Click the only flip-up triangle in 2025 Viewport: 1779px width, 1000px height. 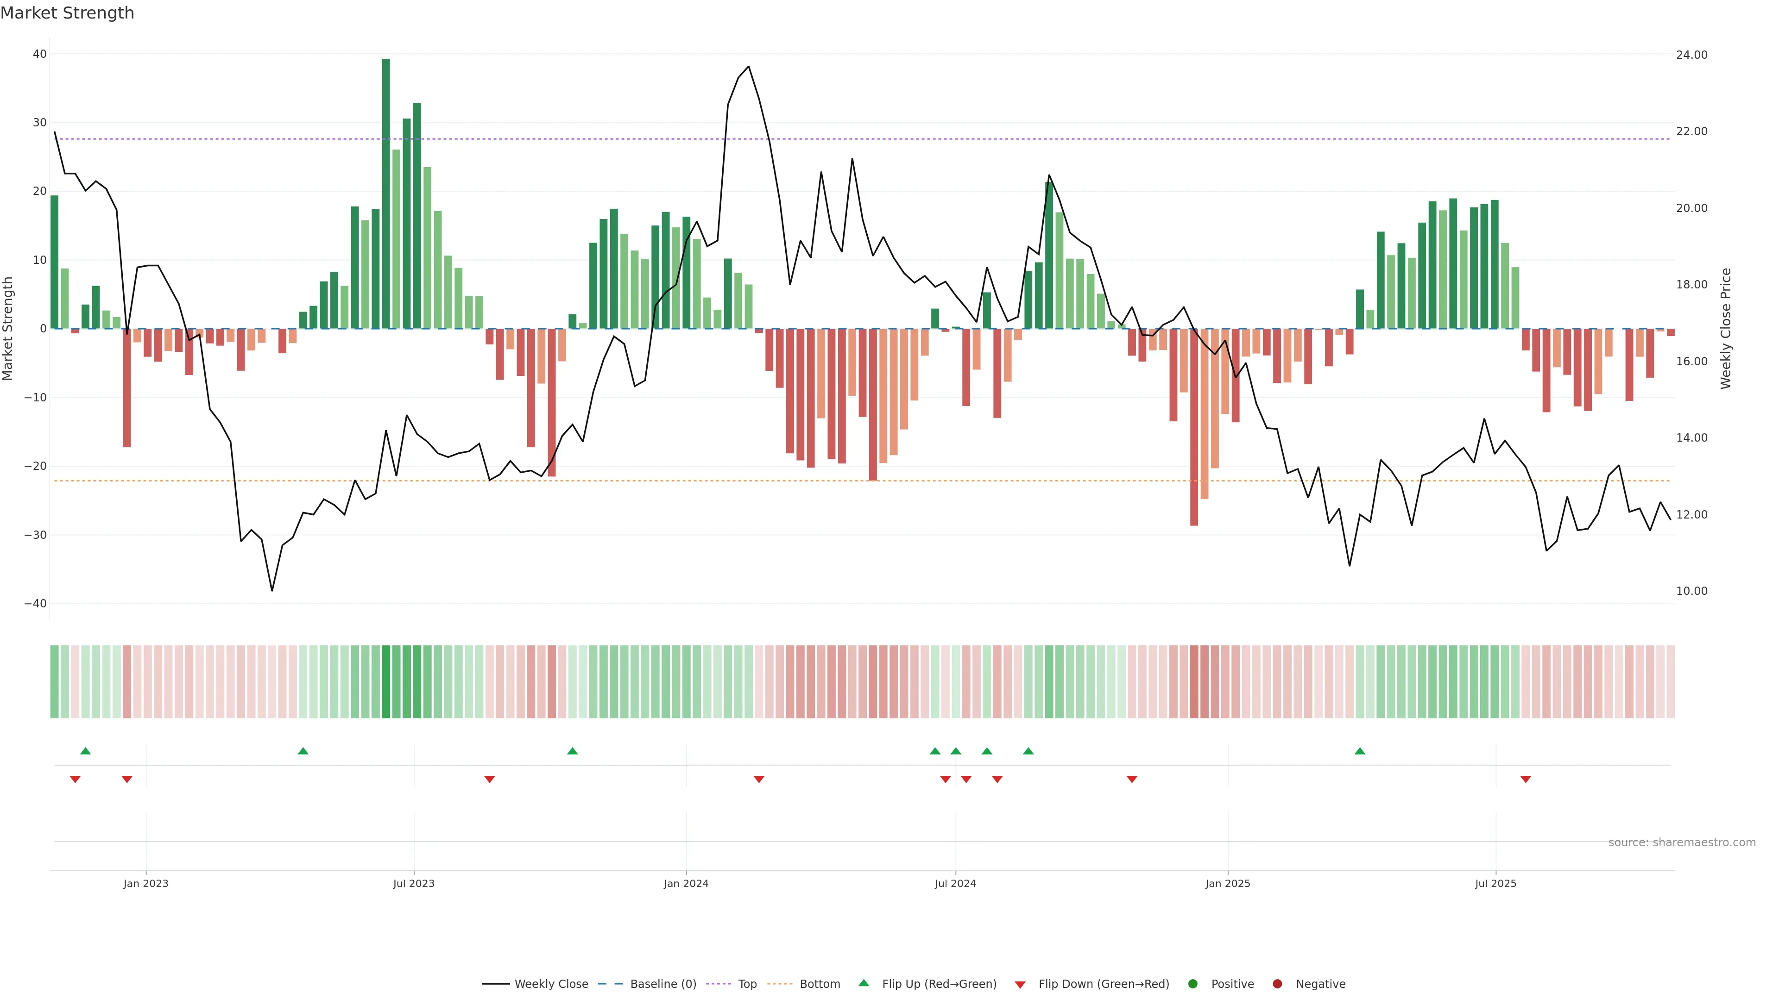(x=1360, y=751)
